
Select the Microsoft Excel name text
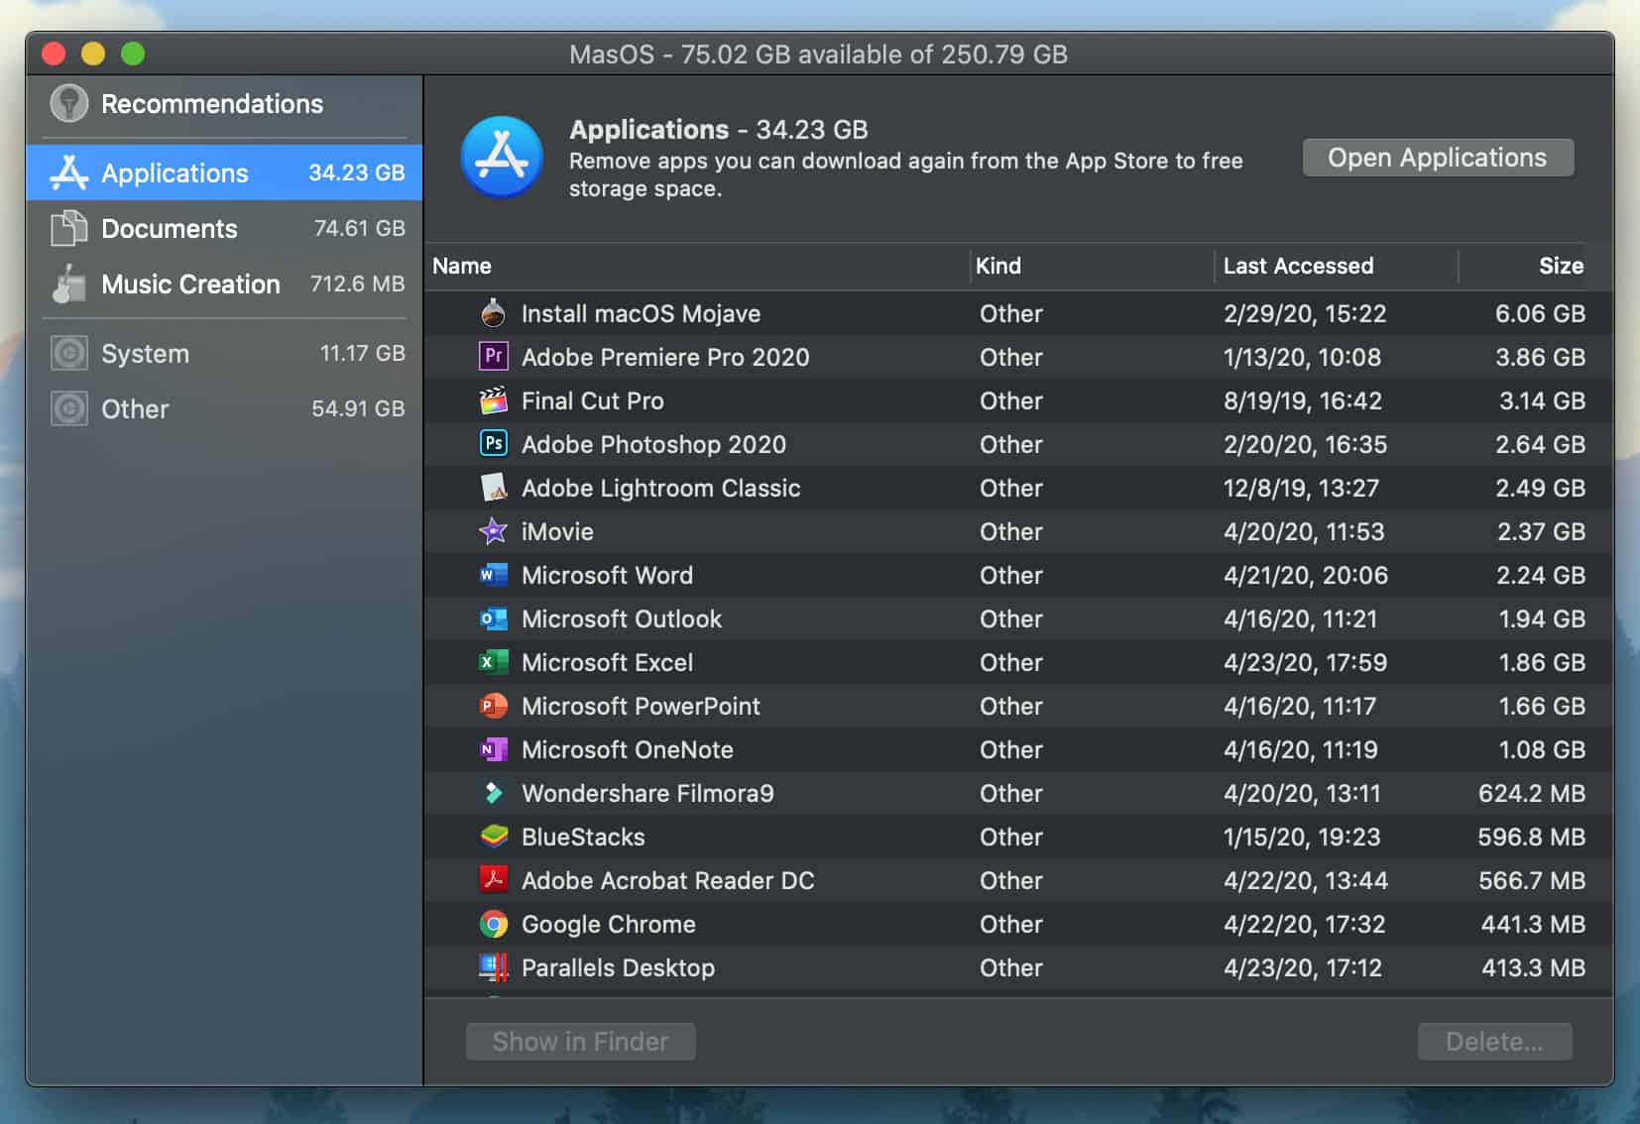pyautogui.click(x=607, y=662)
